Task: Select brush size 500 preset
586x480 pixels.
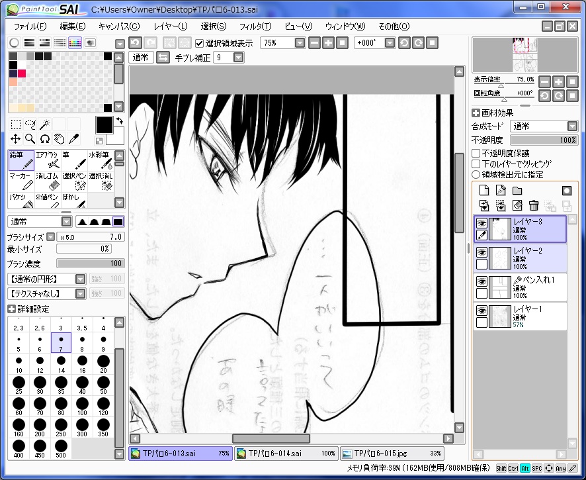Action: [x=61, y=449]
